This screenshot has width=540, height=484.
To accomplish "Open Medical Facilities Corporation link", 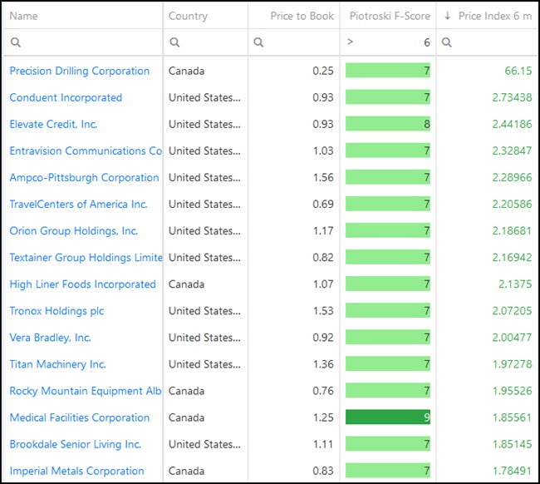I will tap(80, 417).
